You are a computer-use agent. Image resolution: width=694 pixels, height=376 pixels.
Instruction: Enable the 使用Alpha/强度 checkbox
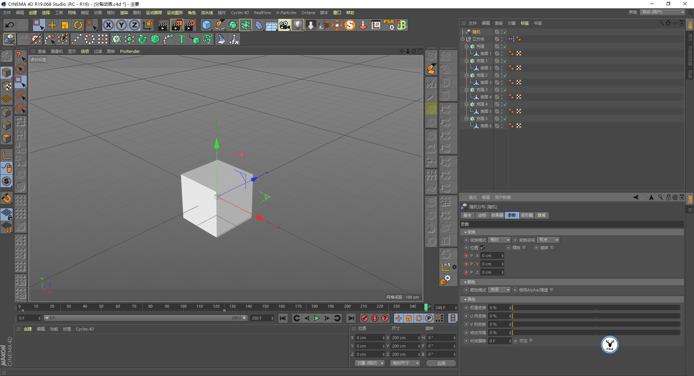(x=552, y=290)
